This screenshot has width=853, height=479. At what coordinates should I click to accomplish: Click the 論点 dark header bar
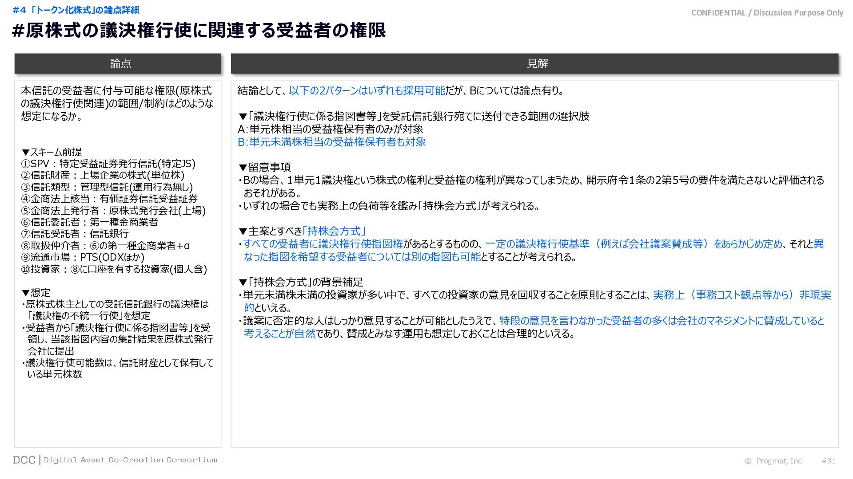click(118, 63)
